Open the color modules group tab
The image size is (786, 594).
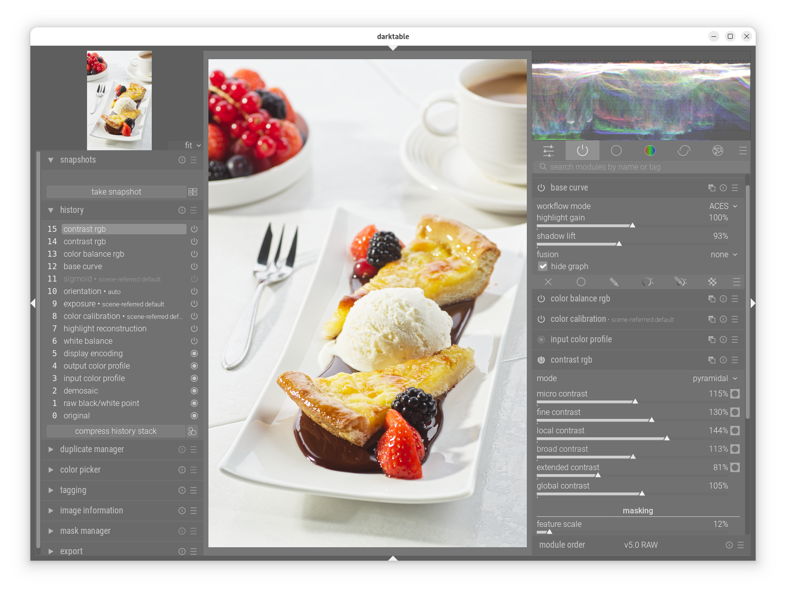coord(650,150)
